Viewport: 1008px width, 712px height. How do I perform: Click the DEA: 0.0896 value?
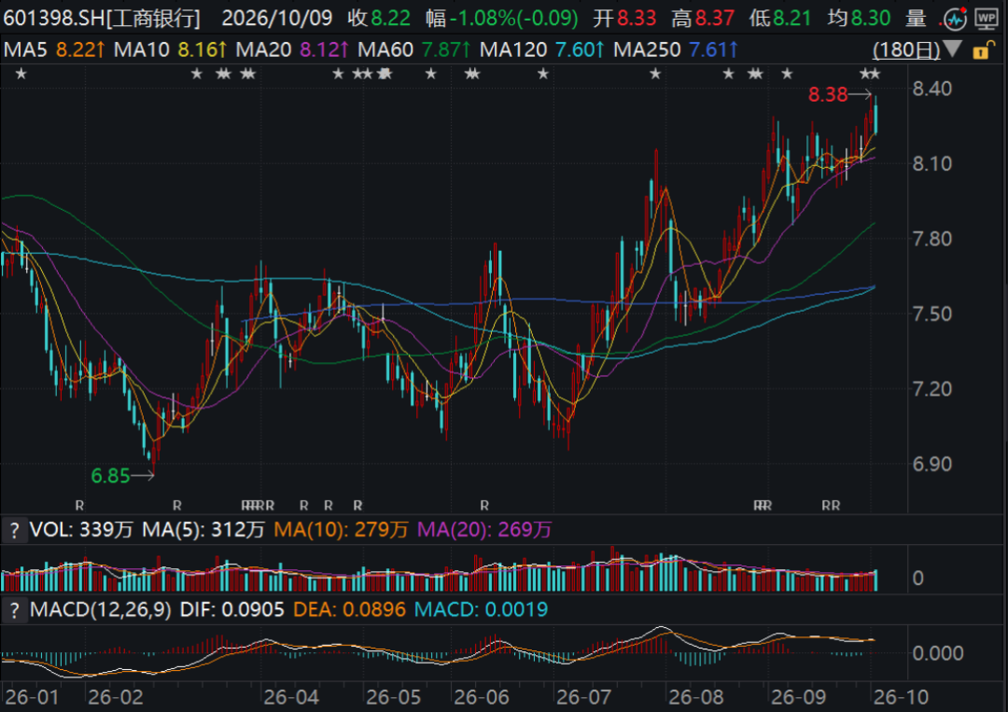349,610
